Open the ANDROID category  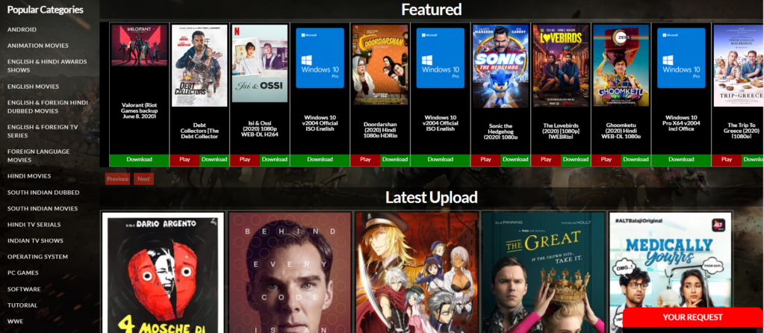coord(22,30)
